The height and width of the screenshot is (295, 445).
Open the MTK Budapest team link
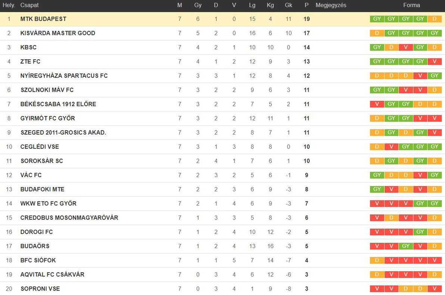43,19
